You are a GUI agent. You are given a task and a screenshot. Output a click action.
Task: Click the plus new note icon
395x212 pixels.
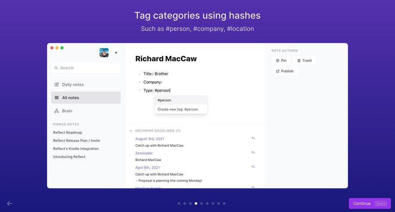116,53
